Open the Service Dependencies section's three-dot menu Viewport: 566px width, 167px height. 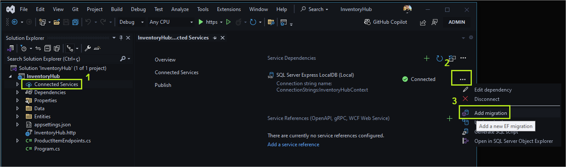463,58
